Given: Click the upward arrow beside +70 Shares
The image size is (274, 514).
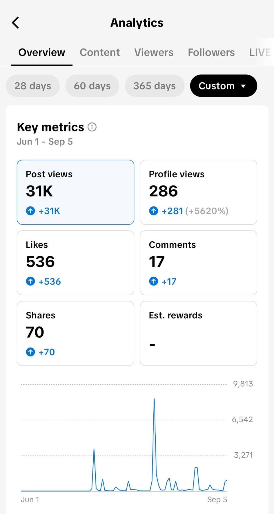Looking at the screenshot, I should (x=30, y=352).
